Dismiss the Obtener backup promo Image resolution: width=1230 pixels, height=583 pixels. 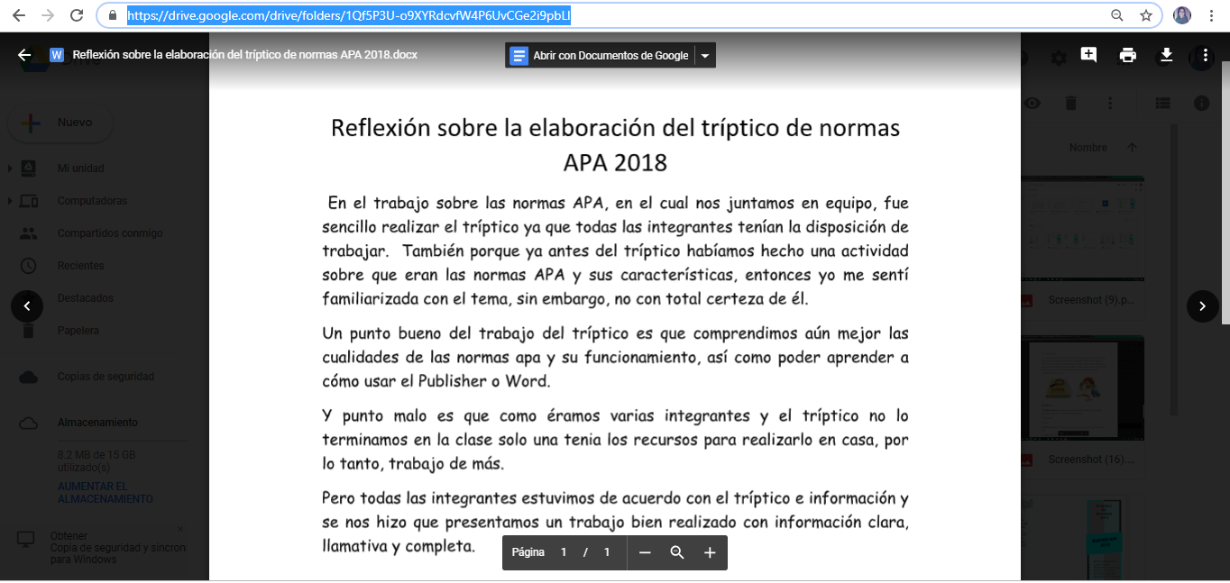(179, 529)
